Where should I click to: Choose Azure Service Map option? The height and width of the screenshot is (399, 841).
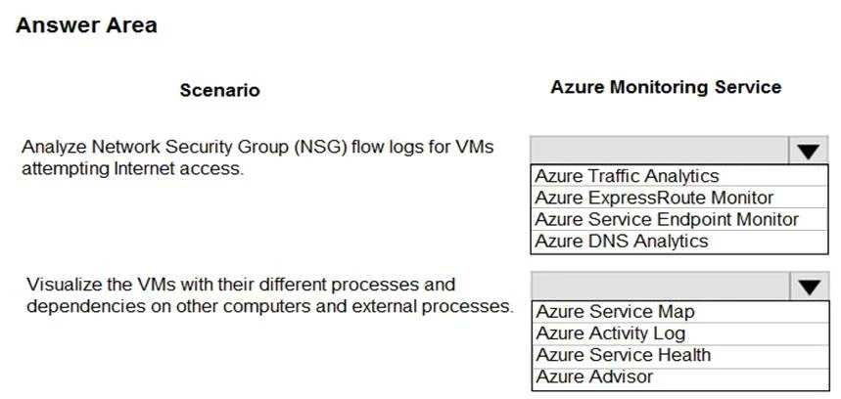pyautogui.click(x=679, y=312)
